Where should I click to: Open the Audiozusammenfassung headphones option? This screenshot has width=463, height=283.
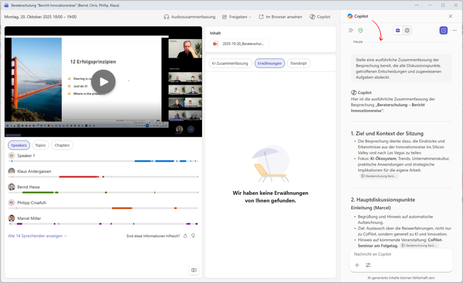(189, 17)
